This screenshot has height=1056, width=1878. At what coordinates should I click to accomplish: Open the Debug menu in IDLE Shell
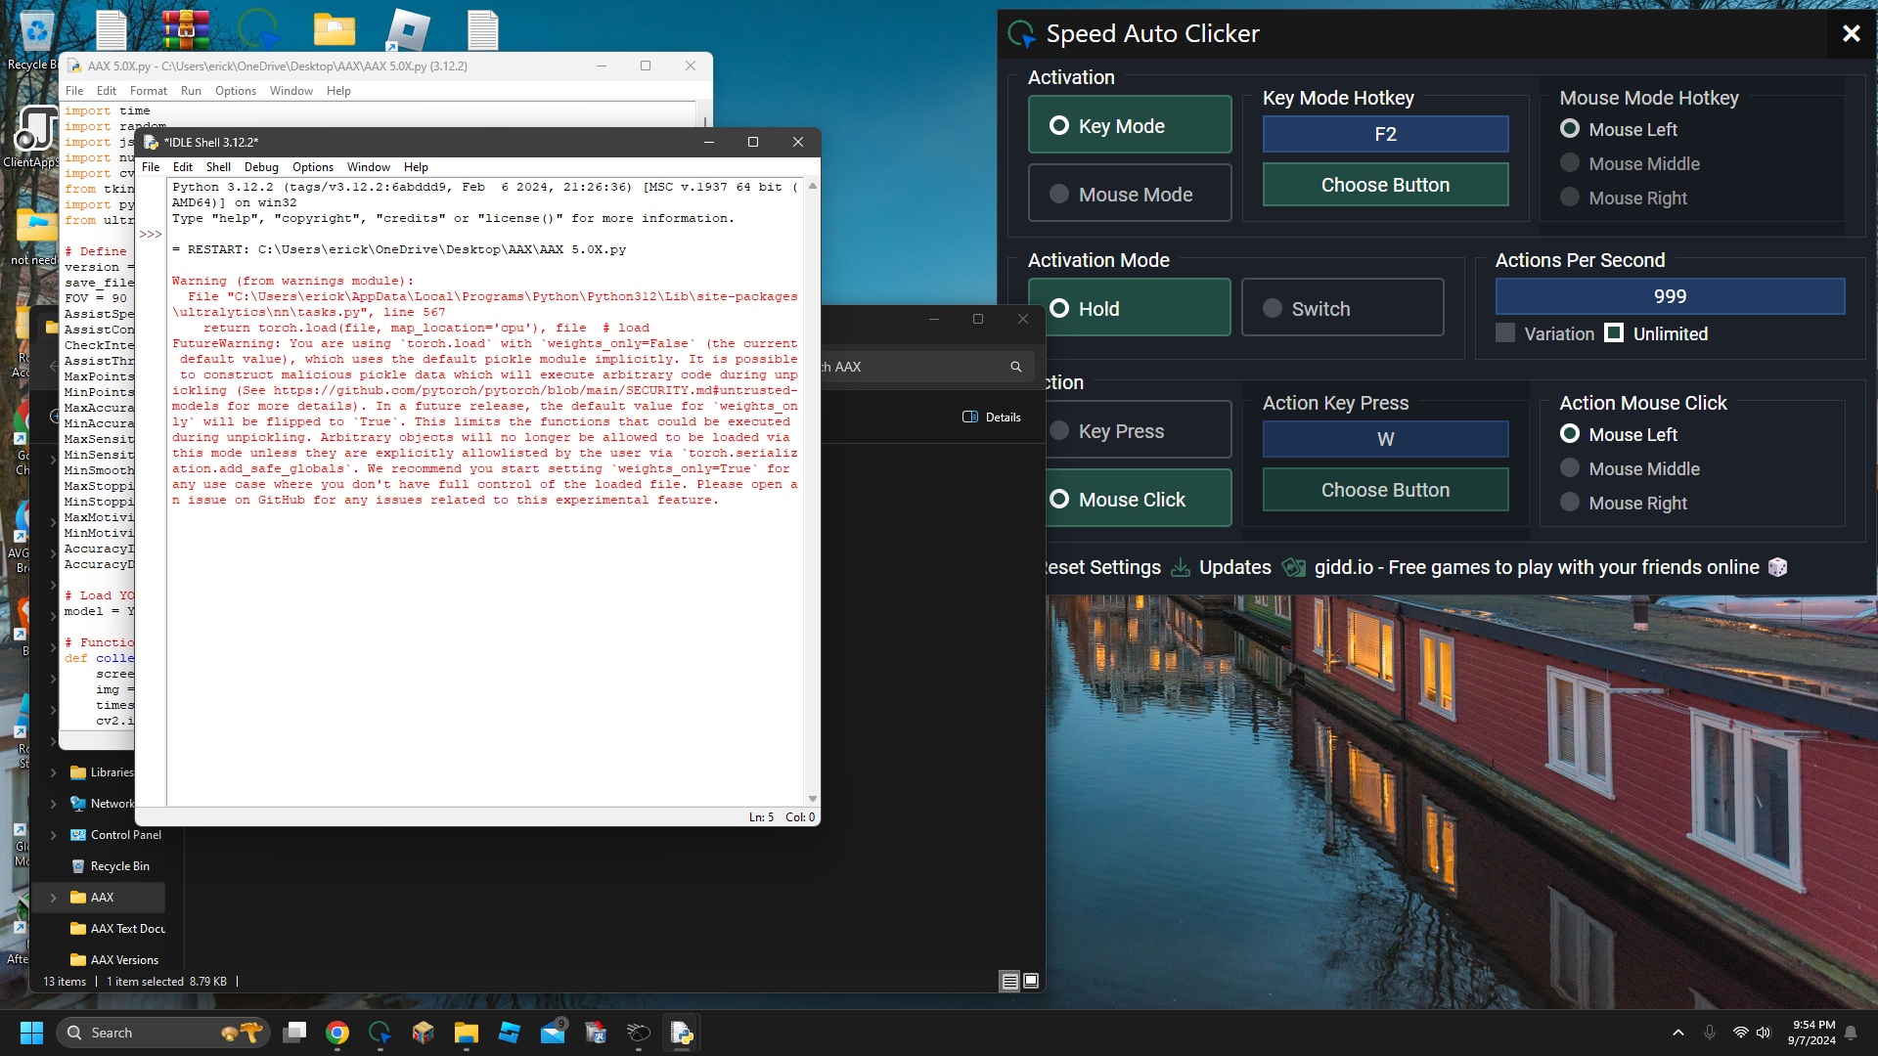click(x=261, y=167)
